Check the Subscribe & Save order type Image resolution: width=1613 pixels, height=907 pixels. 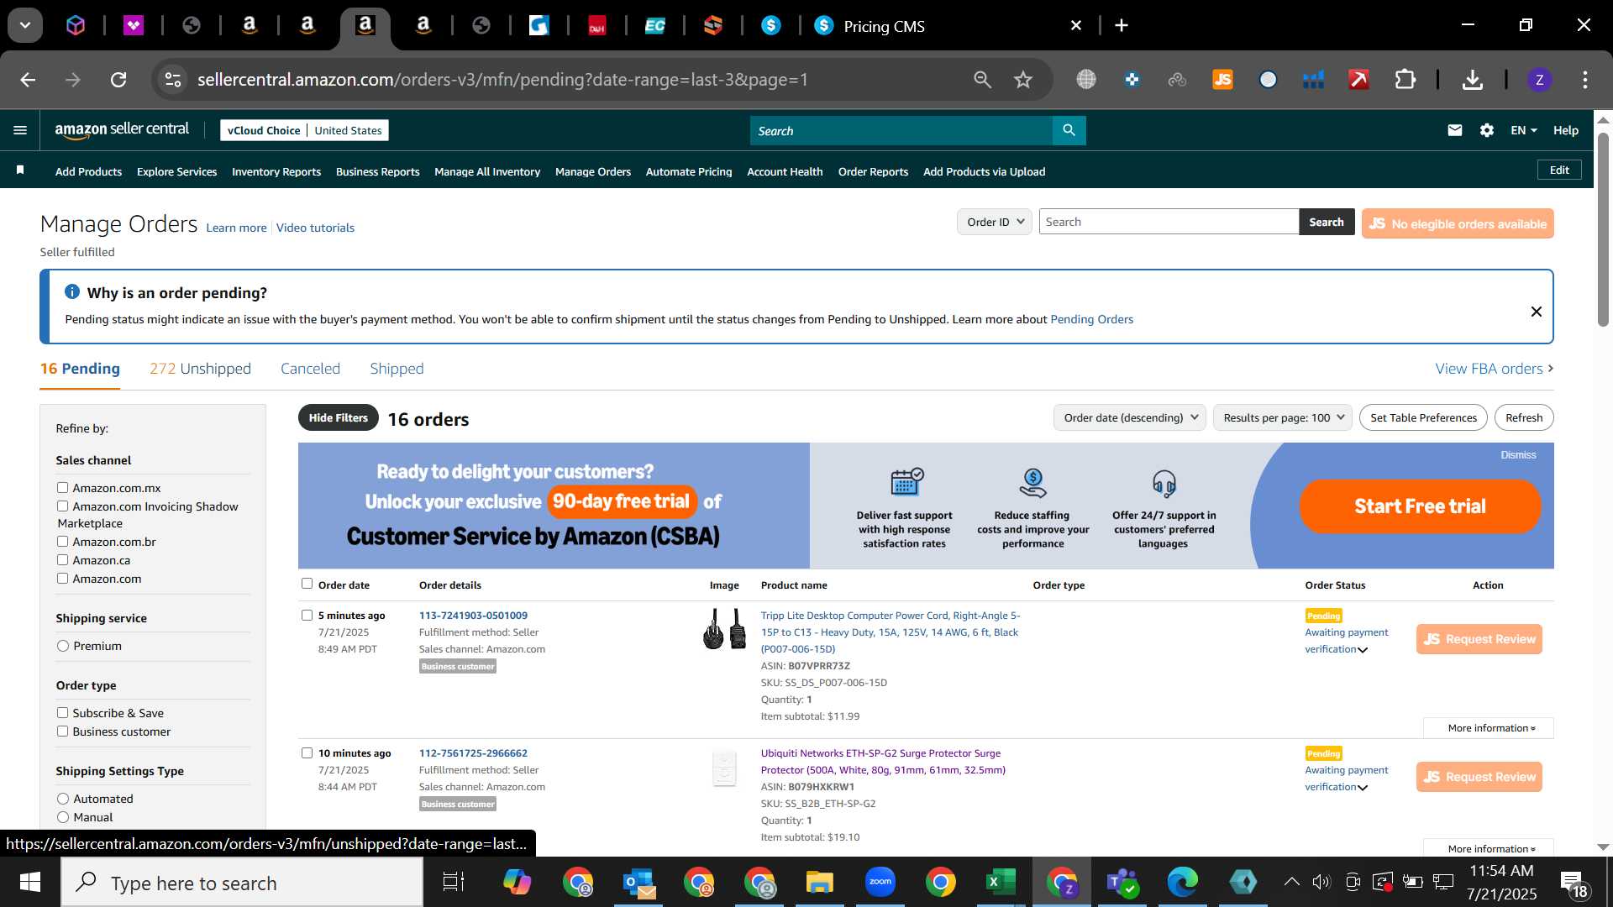coord(62,712)
